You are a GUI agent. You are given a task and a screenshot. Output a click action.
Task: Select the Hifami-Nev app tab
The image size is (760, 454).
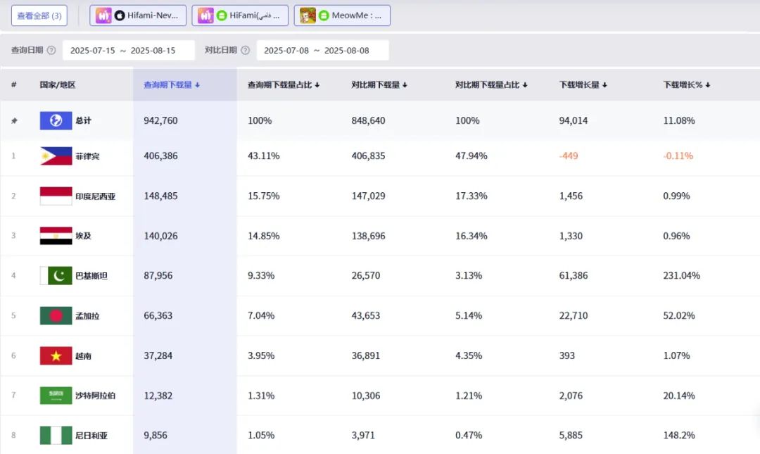point(138,15)
